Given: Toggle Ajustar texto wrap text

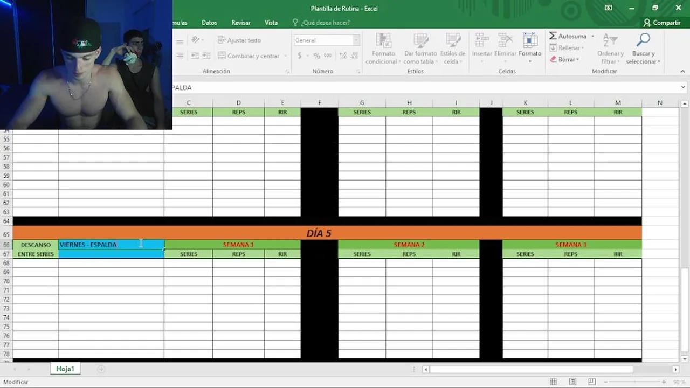Looking at the screenshot, I should (x=239, y=40).
